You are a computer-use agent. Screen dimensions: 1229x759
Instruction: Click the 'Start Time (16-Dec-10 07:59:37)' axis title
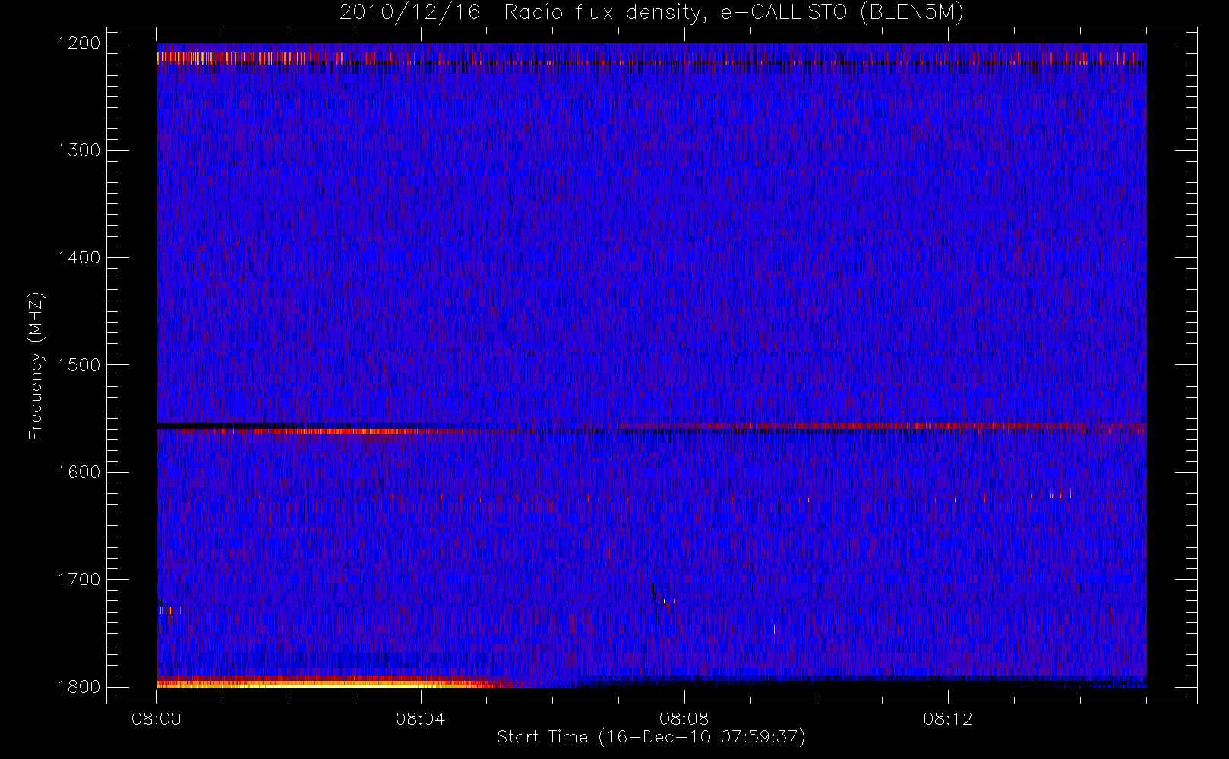[x=651, y=737]
